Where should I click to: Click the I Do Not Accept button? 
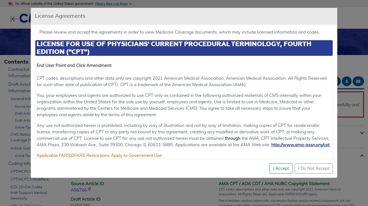click(314, 168)
